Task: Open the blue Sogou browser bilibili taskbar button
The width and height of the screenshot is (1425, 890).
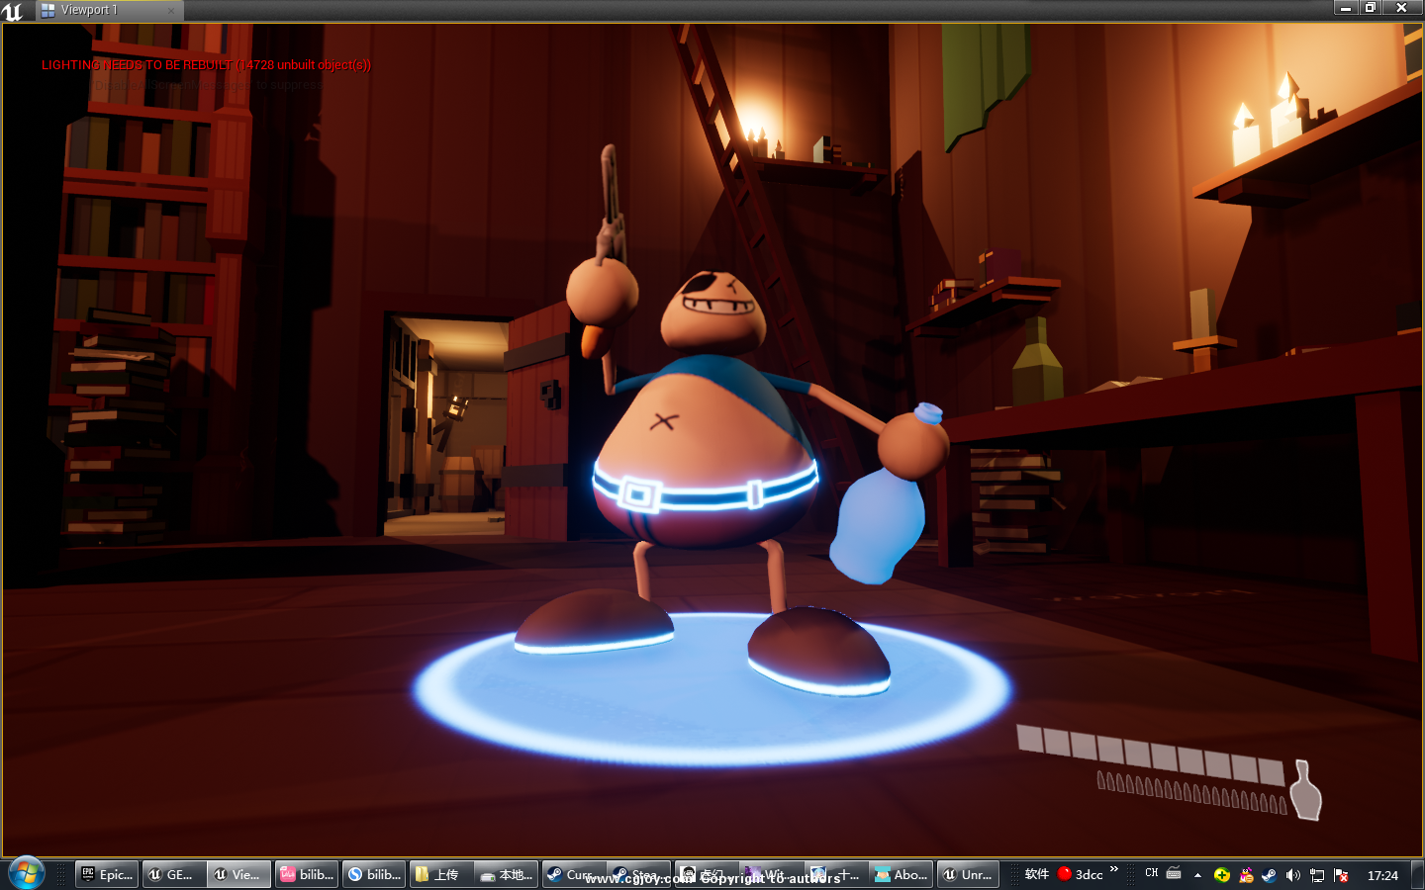Action: [x=374, y=874]
